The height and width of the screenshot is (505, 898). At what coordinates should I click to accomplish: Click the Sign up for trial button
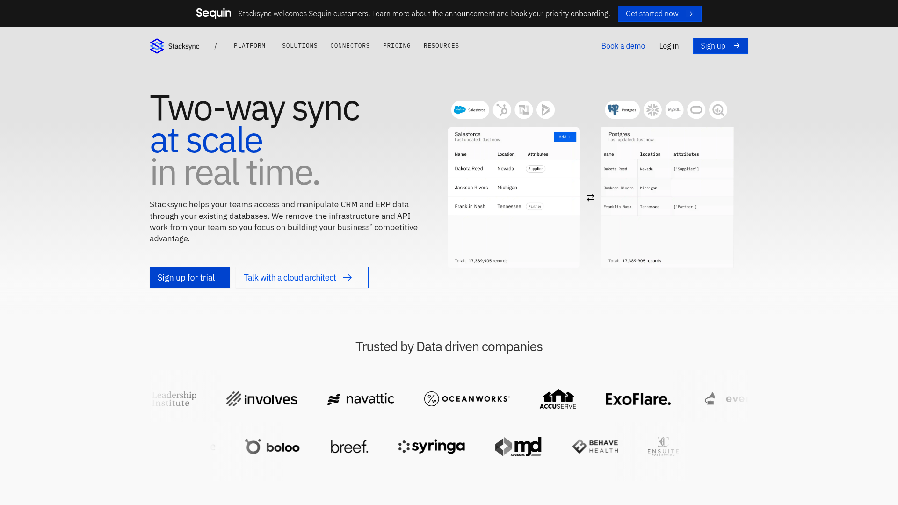point(189,277)
